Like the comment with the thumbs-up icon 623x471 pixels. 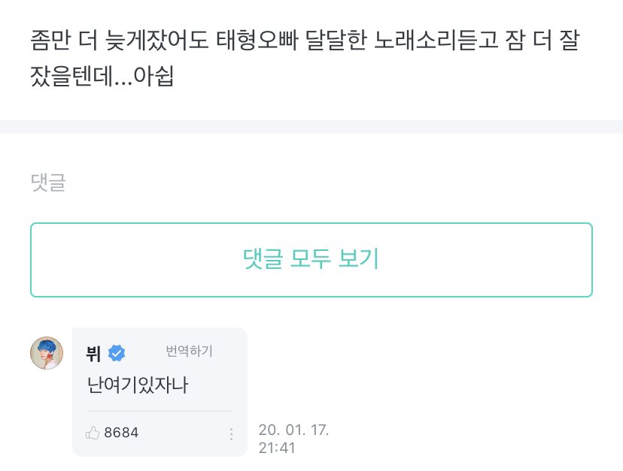[x=93, y=433]
